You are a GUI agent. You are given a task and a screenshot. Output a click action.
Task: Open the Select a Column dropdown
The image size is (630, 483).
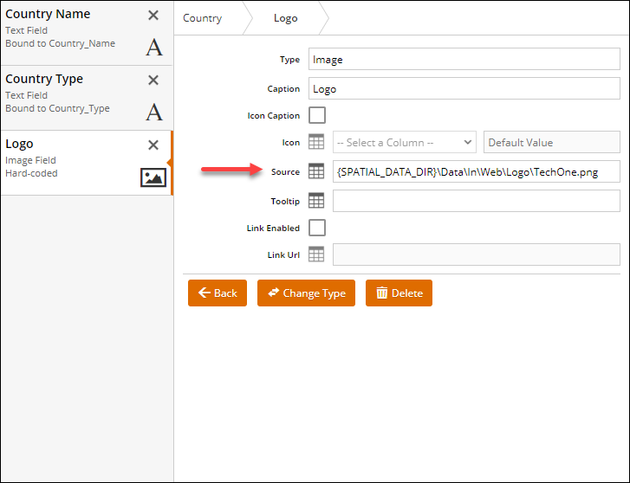click(x=405, y=142)
